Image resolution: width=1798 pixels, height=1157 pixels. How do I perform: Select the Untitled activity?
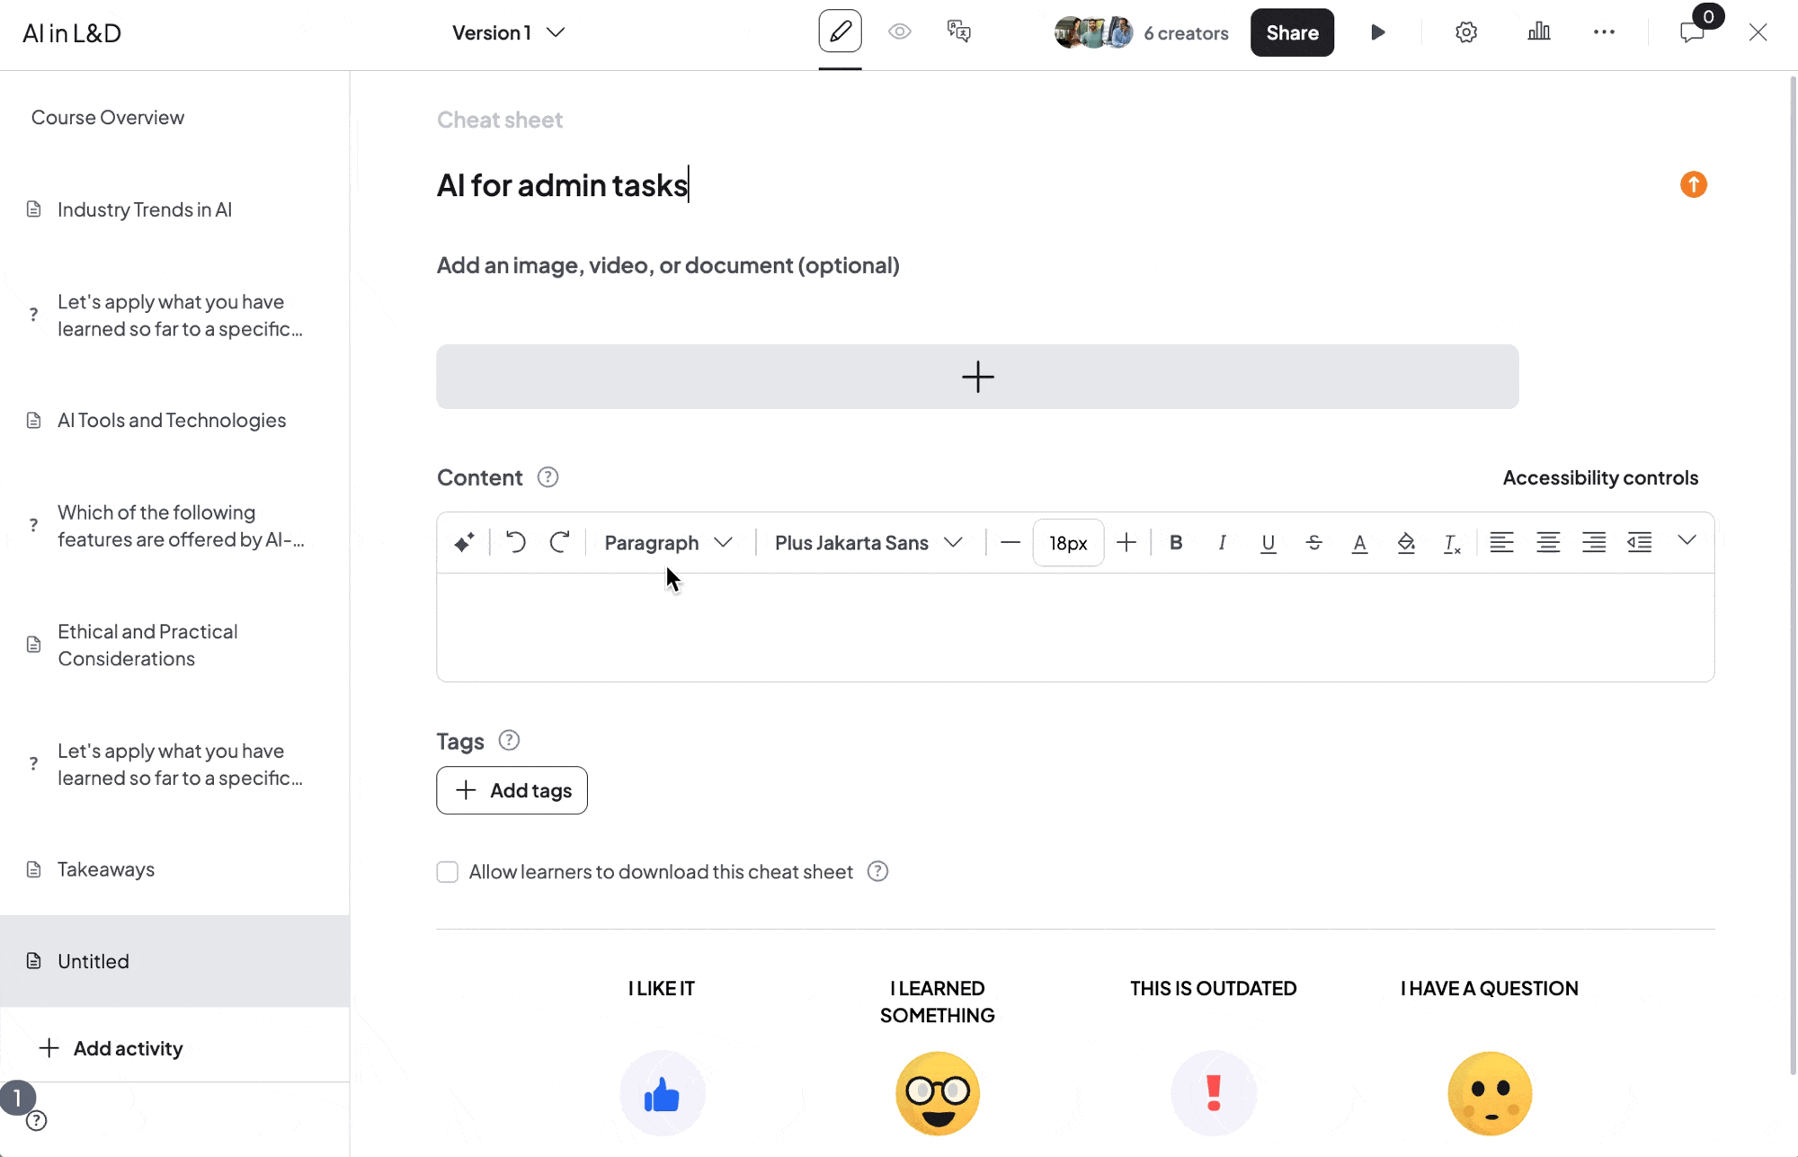point(174,961)
